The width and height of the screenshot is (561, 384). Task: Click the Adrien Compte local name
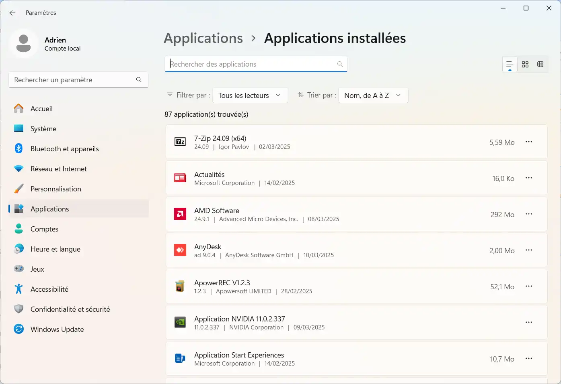tap(62, 44)
